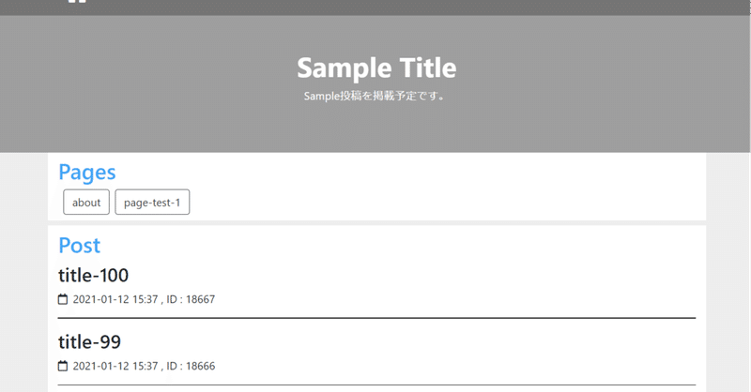Click the Sample Title site heading
This screenshot has width=751, height=392.
[x=376, y=68]
